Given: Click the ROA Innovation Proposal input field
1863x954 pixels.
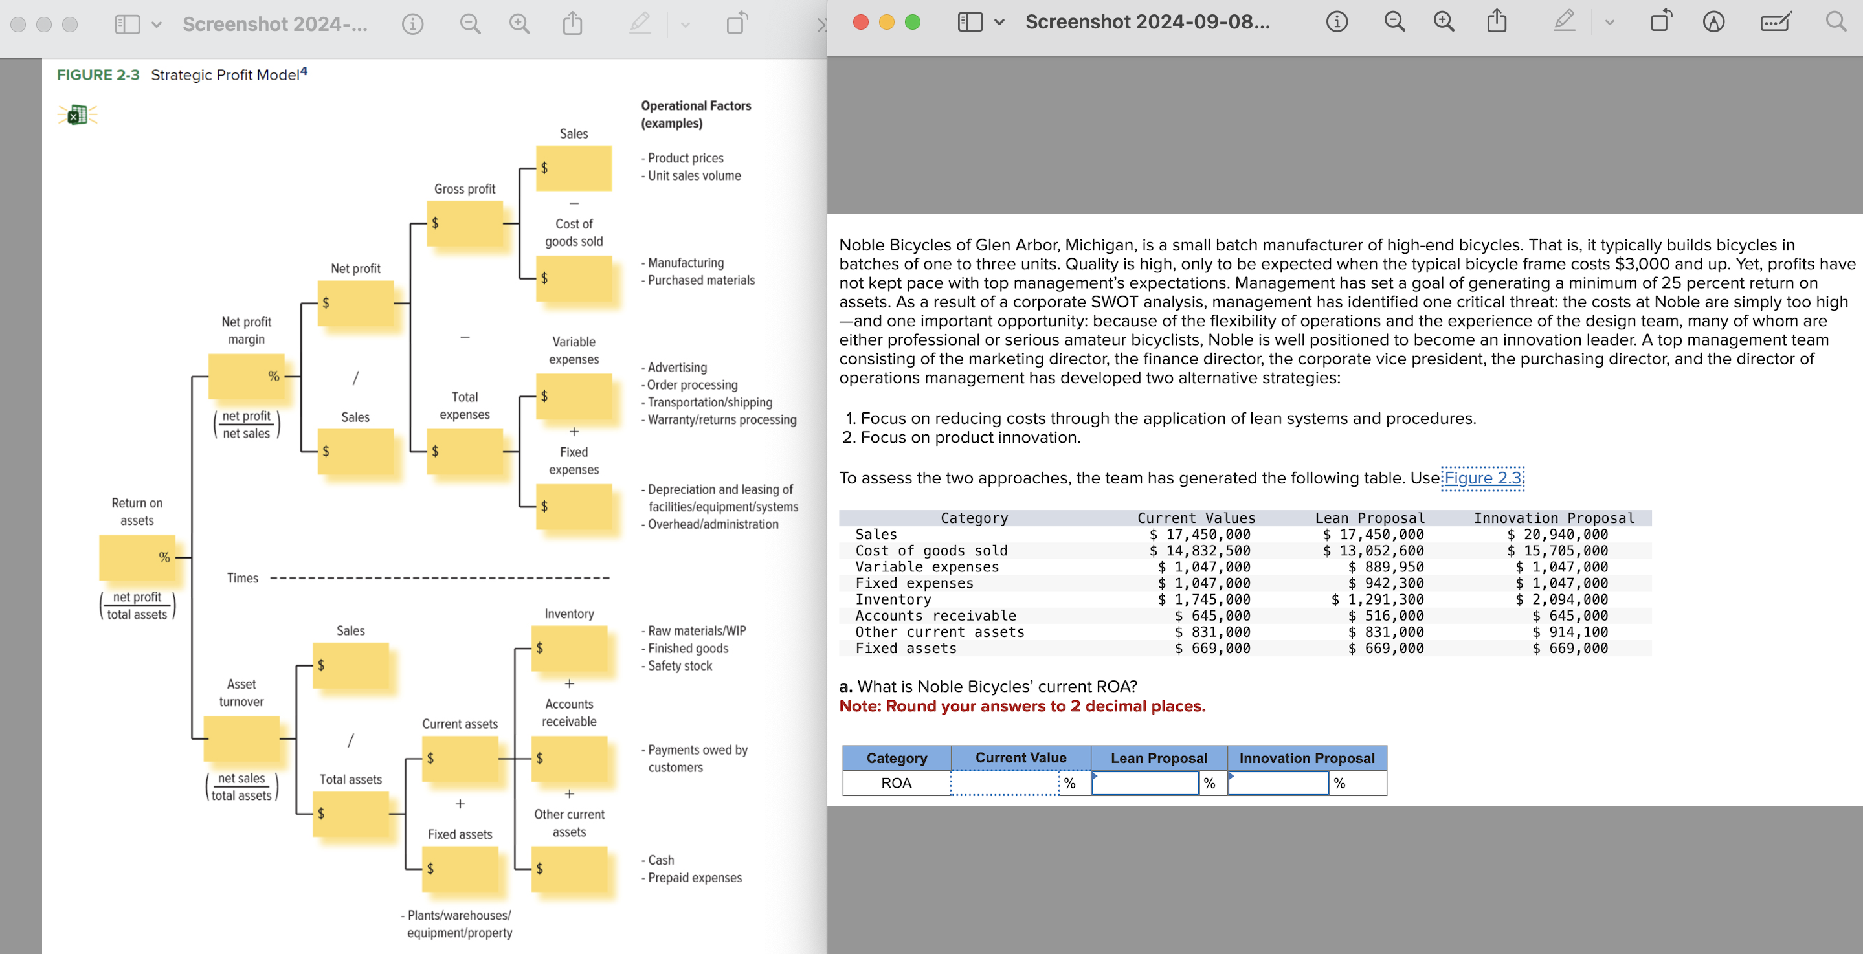Looking at the screenshot, I should 1278,783.
